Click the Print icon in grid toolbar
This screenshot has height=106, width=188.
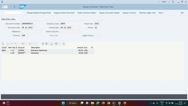(43, 44)
